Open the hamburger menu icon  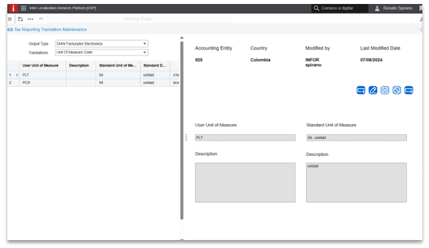[10, 19]
